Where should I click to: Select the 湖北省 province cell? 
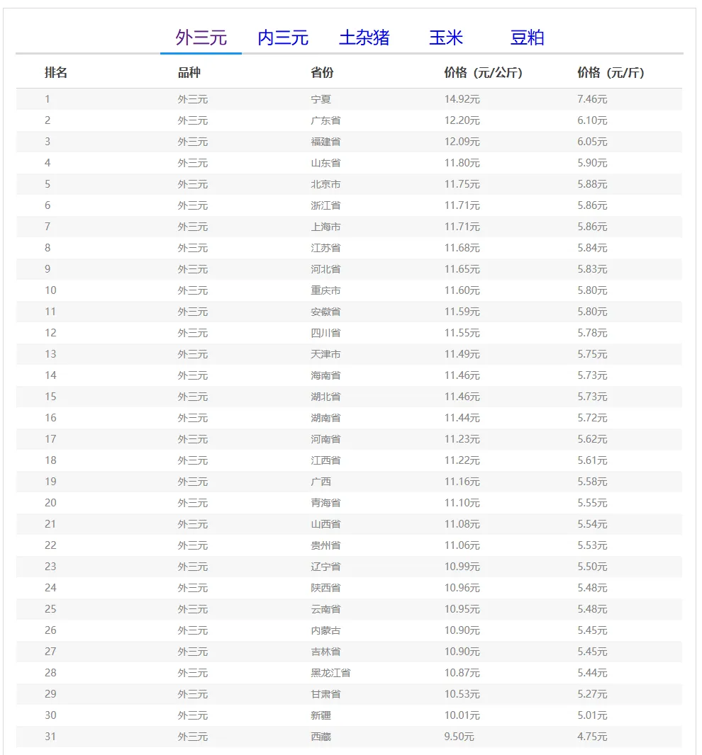[325, 397]
